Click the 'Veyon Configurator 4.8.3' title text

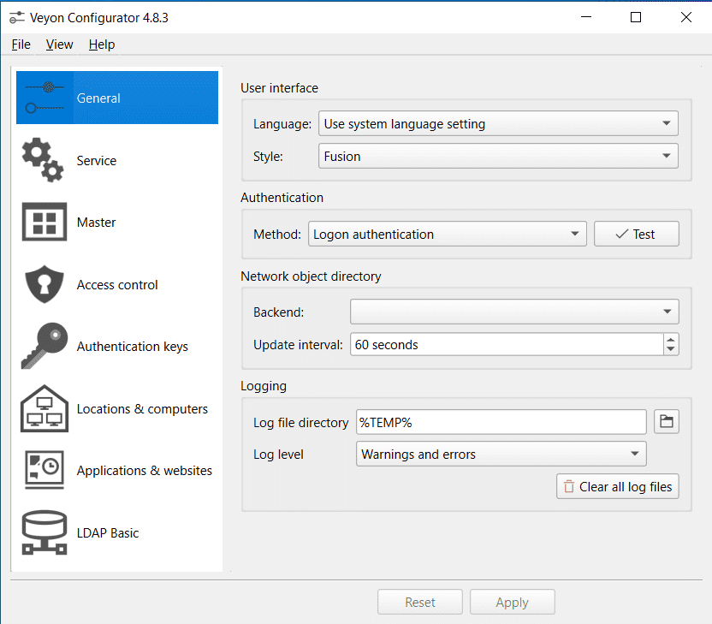[x=99, y=18]
